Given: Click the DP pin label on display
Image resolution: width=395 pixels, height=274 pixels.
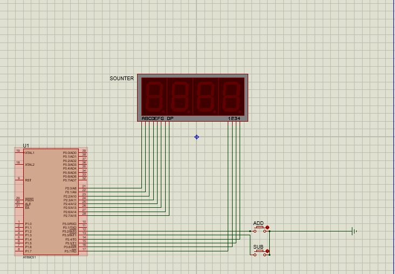Looking at the screenshot, I should (x=170, y=118).
